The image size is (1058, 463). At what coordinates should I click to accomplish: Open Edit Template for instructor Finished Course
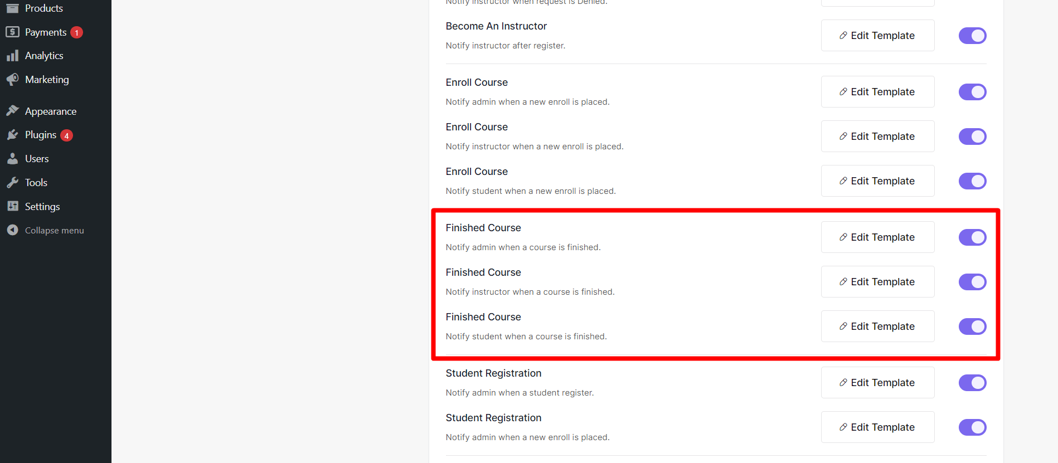877,281
